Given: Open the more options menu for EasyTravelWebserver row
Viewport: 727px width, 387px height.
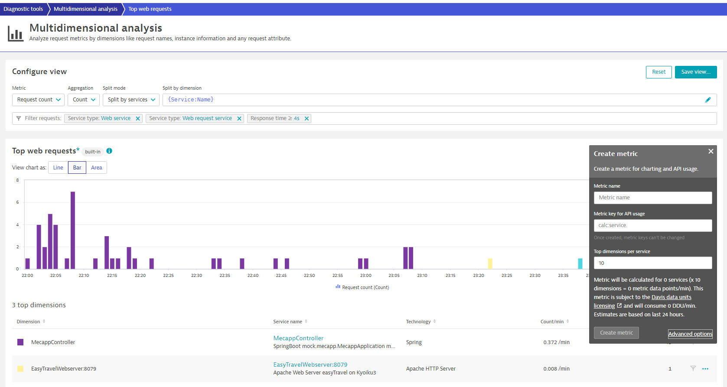Looking at the screenshot, I should point(705,369).
